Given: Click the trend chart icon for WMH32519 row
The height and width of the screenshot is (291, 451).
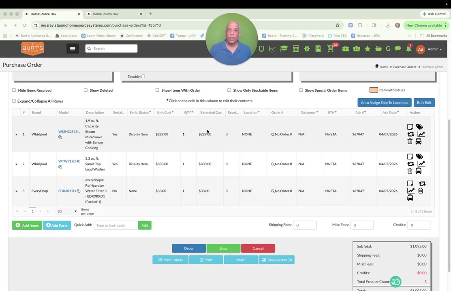Looking at the screenshot, I should 421,134.
